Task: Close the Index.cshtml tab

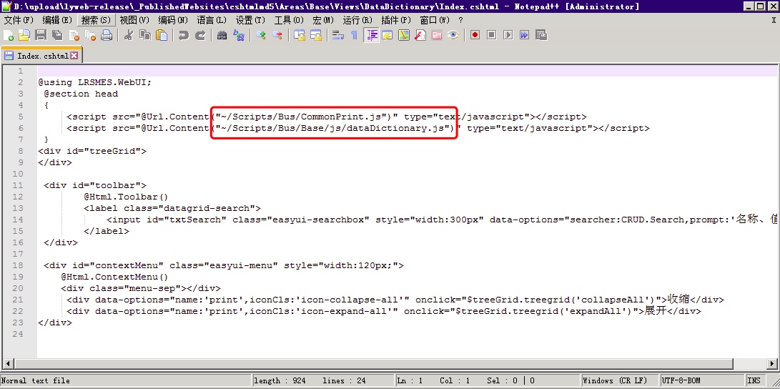Action: 74,56
